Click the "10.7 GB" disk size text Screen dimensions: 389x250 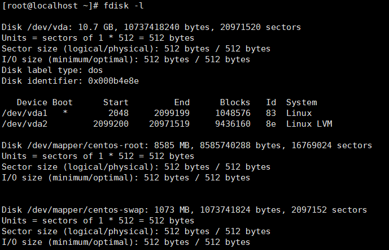[93, 27]
